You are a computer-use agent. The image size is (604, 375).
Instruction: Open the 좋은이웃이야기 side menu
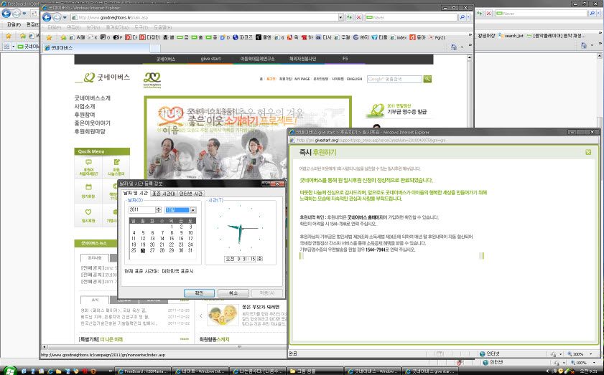[x=93, y=123]
